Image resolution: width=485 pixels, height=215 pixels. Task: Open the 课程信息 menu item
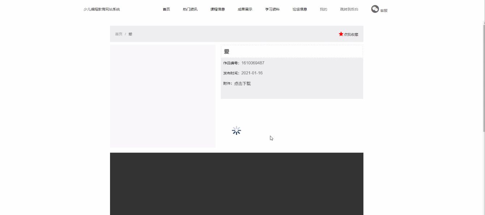click(x=218, y=9)
